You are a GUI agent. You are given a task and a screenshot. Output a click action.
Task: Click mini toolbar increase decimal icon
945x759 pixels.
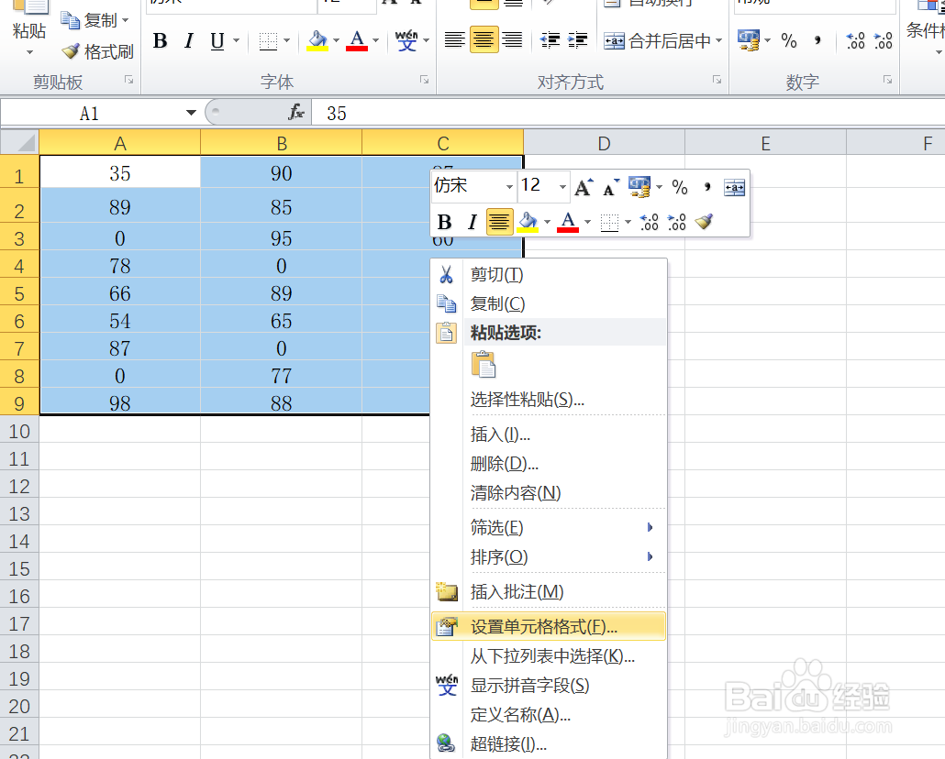(x=649, y=222)
